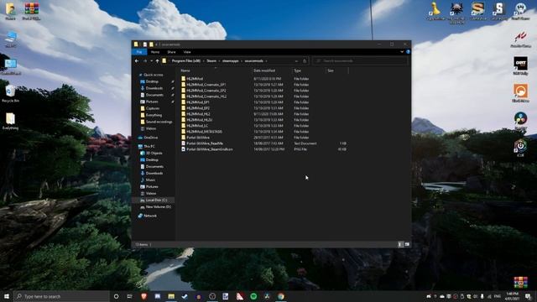Select Program Files (x86) breadcrumb

coord(186,61)
